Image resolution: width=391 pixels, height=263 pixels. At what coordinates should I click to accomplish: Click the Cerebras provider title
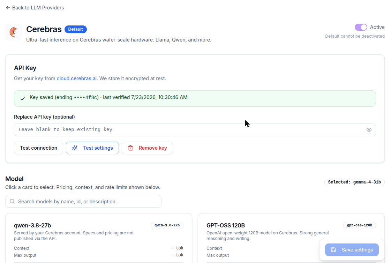pos(44,29)
